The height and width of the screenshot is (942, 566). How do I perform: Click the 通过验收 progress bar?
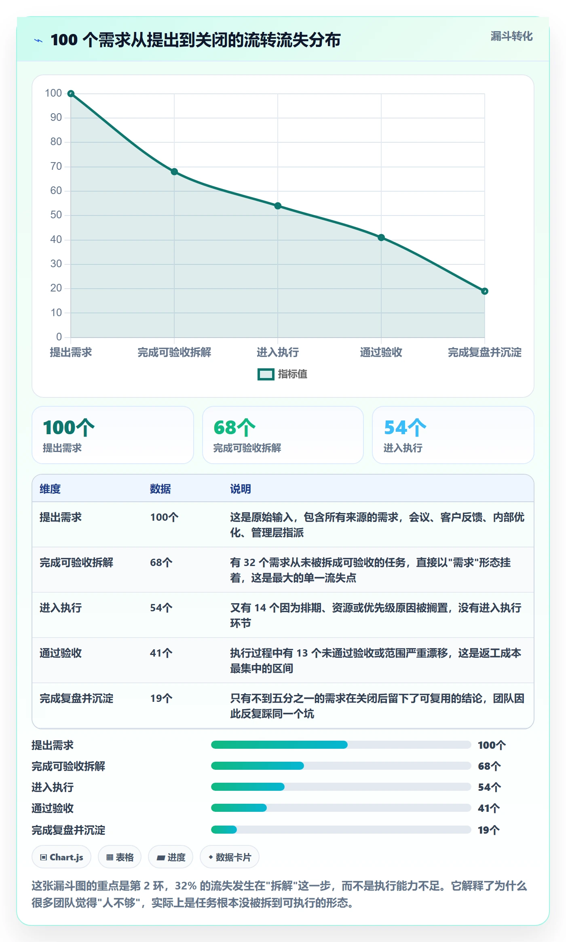coord(341,808)
